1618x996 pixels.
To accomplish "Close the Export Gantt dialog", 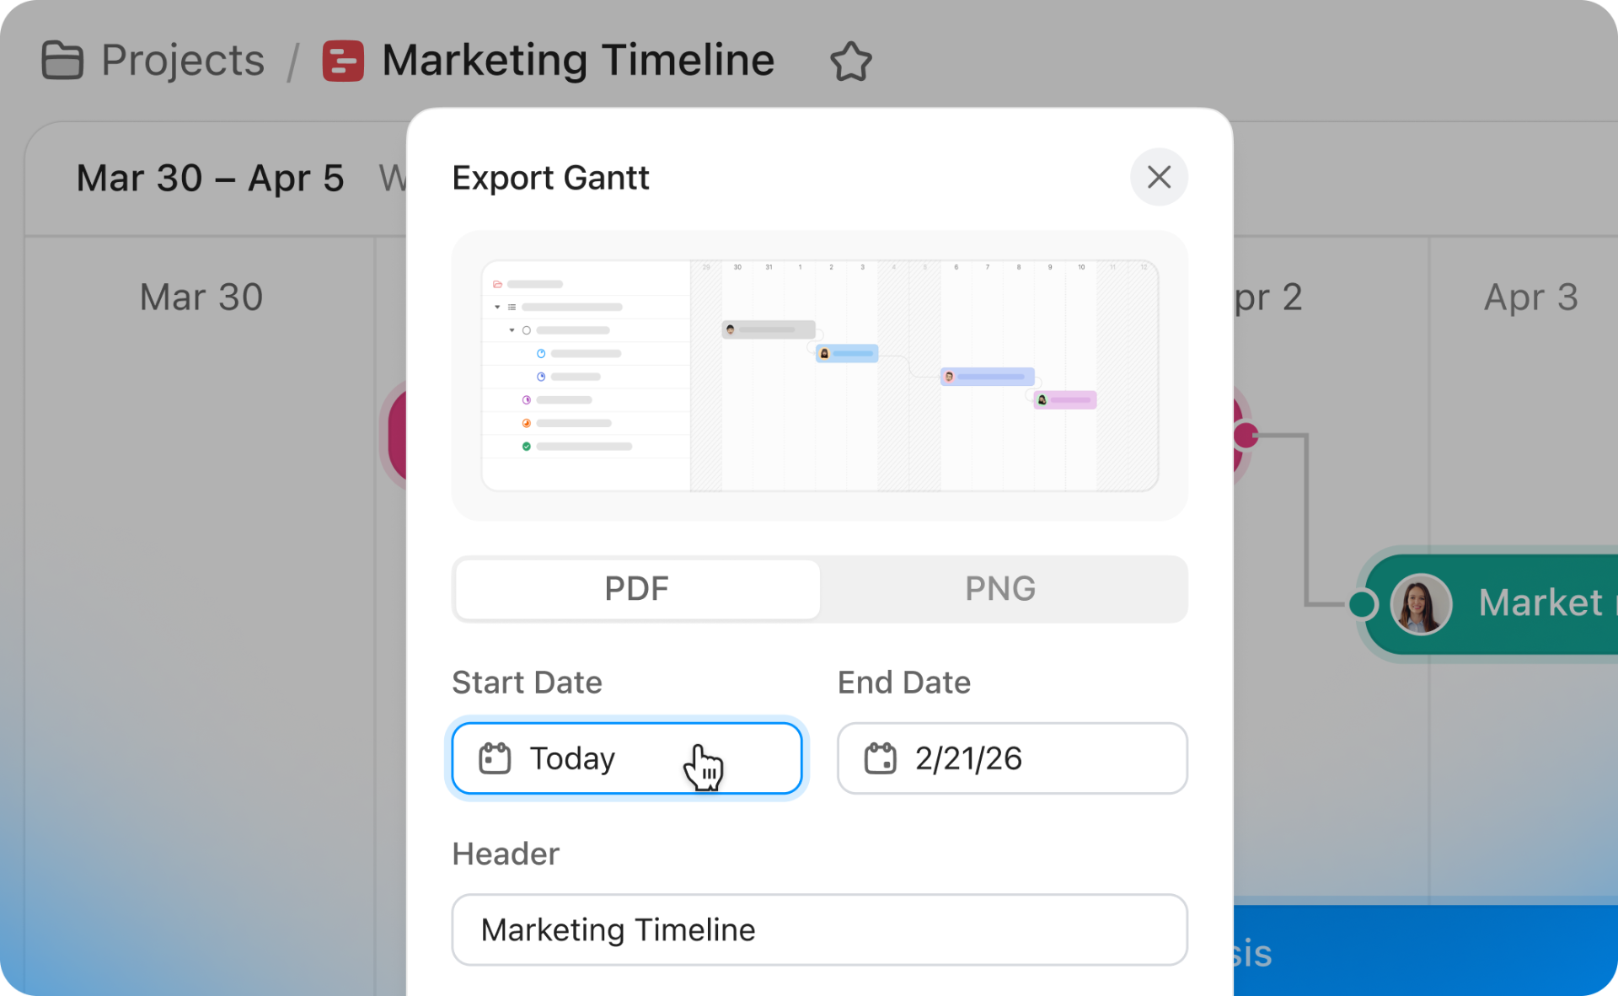I will pyautogui.click(x=1159, y=177).
